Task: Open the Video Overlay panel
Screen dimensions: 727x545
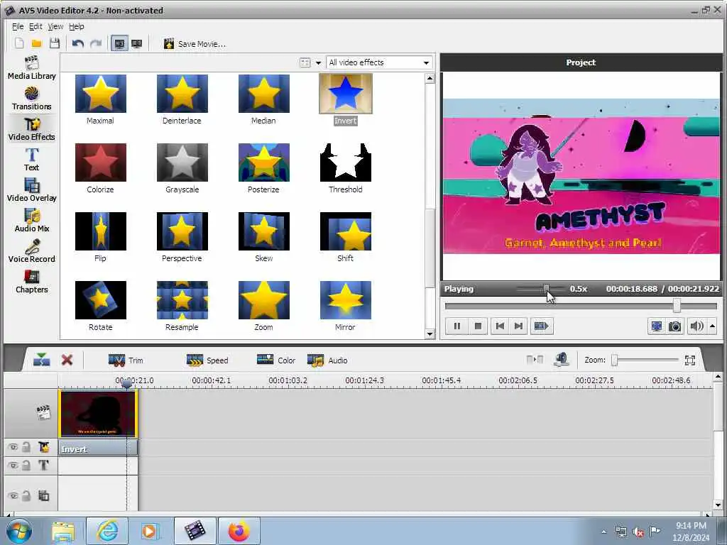Action: [31, 190]
